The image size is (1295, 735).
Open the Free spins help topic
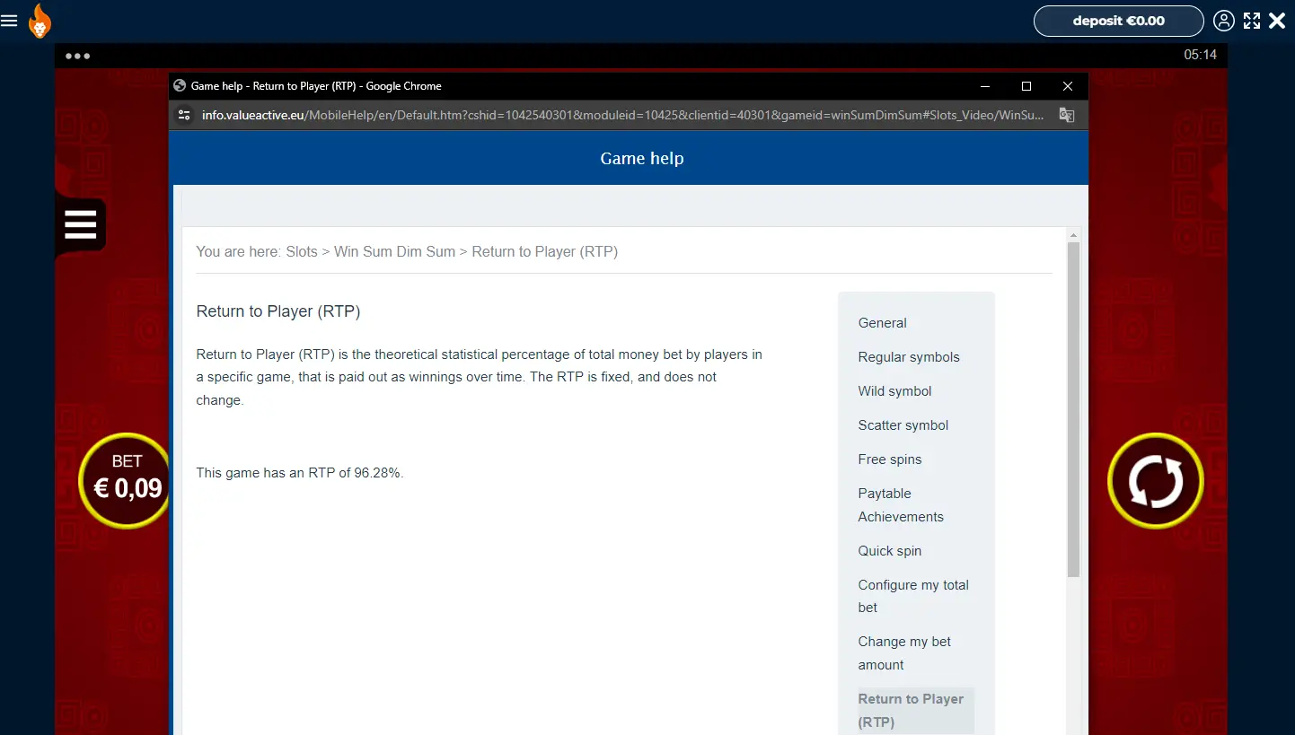pos(890,459)
